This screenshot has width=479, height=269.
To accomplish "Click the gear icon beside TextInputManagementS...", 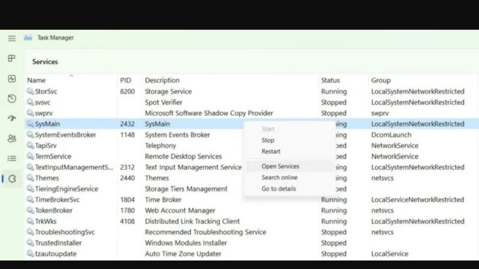I will tap(31, 167).
